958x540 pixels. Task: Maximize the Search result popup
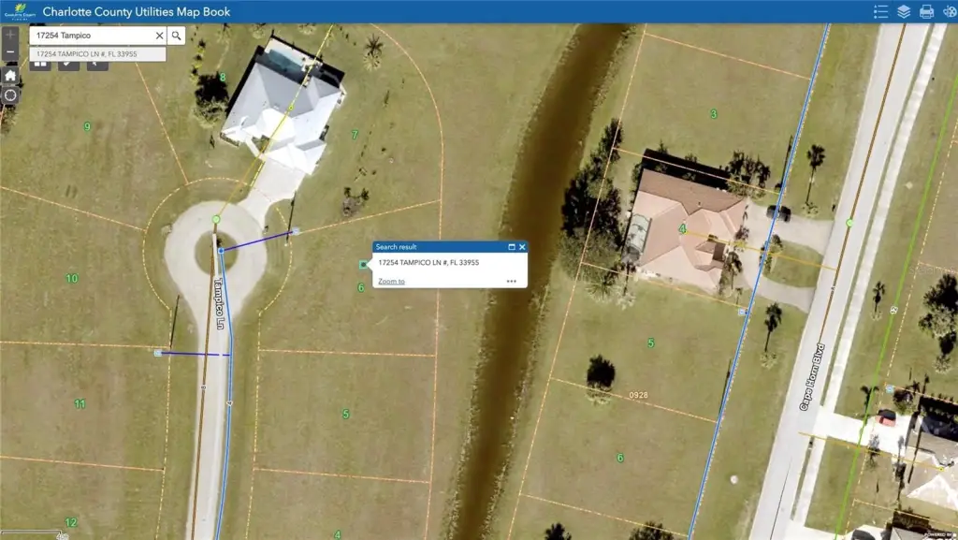pos(512,247)
